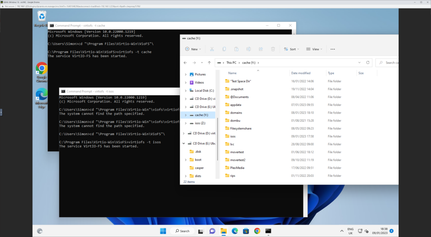
Task: Click the Copy icon in Explorer toolbar
Action: (224, 49)
